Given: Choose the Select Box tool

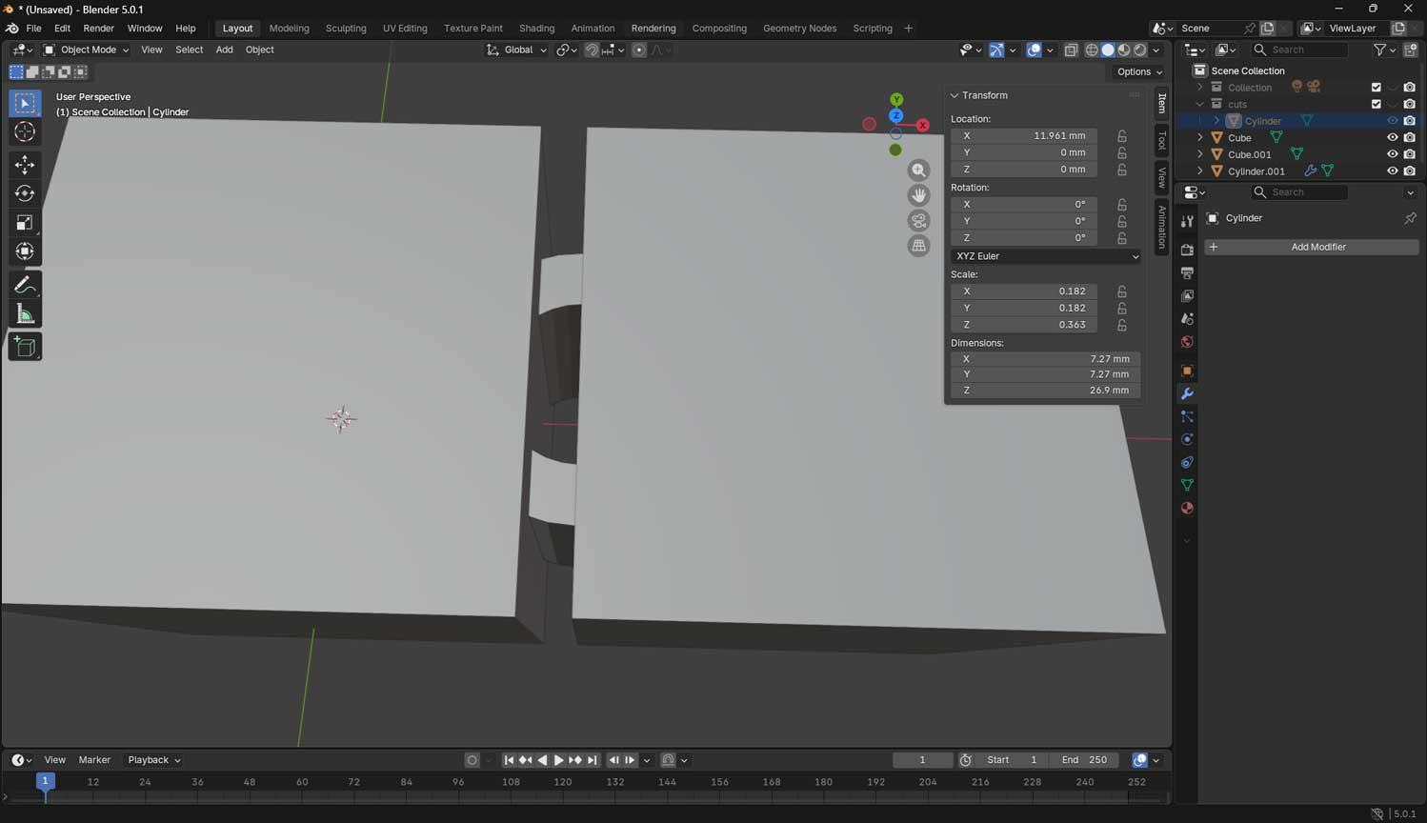Looking at the screenshot, I should (25, 103).
